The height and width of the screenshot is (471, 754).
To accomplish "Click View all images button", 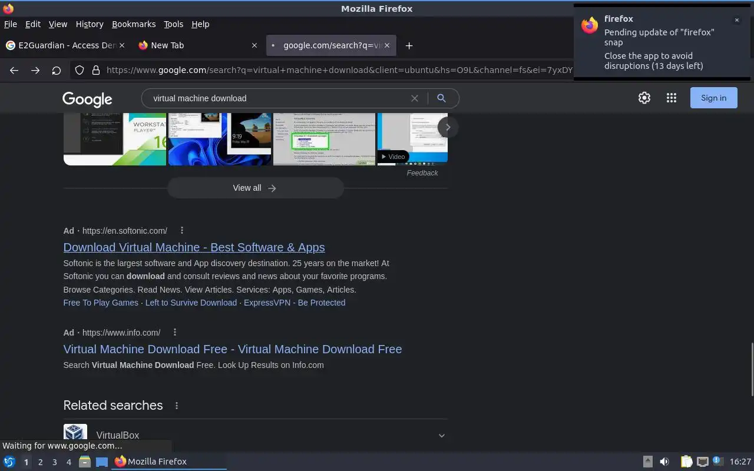I will 255,188.
